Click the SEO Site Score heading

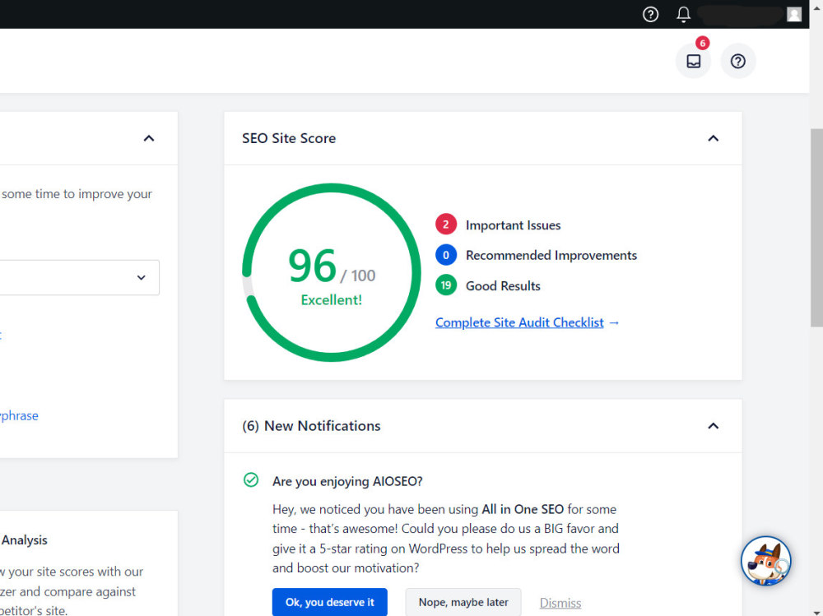289,138
